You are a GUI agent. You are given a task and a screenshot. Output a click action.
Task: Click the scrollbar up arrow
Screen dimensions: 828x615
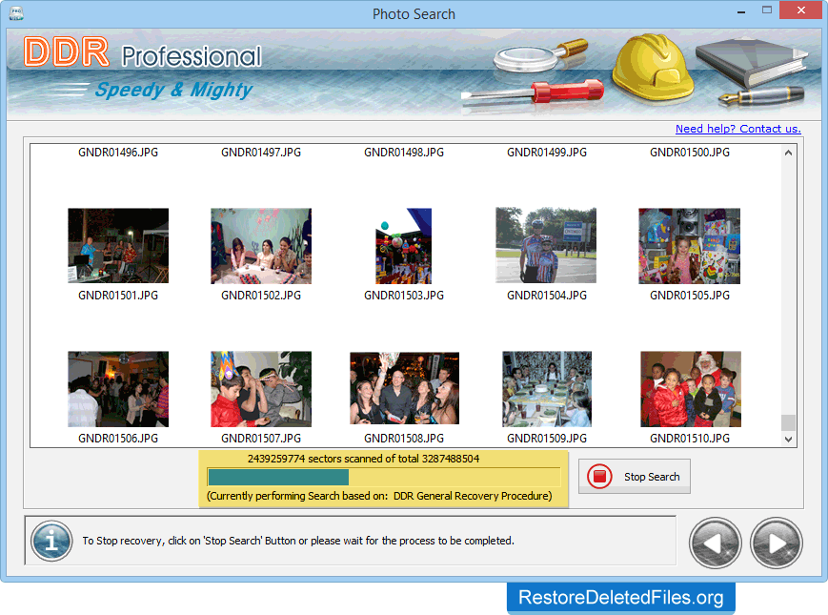click(x=788, y=153)
